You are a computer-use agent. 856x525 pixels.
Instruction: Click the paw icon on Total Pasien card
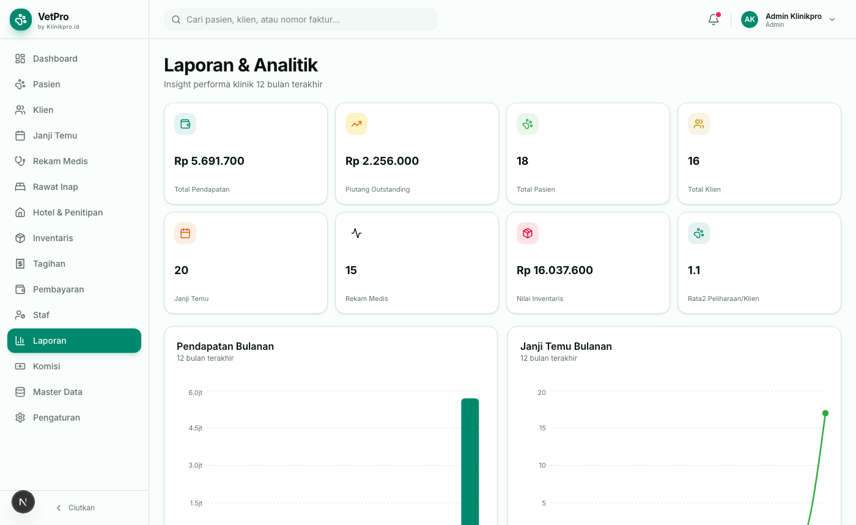click(528, 124)
